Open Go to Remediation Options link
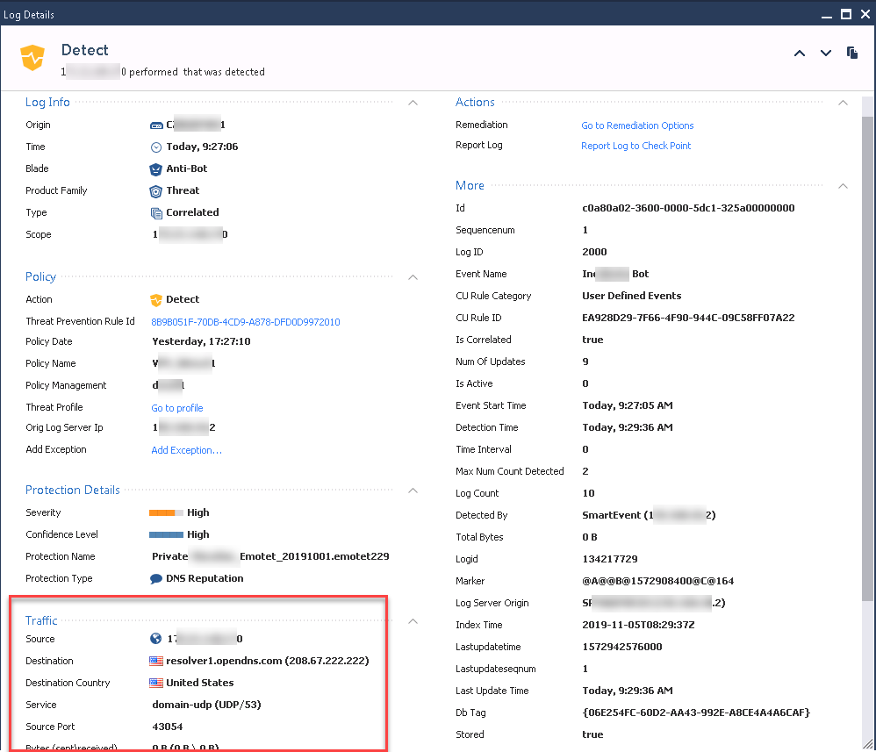876x752 pixels. point(637,125)
